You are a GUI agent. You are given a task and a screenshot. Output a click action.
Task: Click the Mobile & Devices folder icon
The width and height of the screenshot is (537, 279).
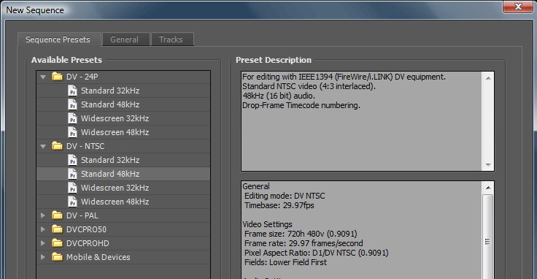pos(57,256)
